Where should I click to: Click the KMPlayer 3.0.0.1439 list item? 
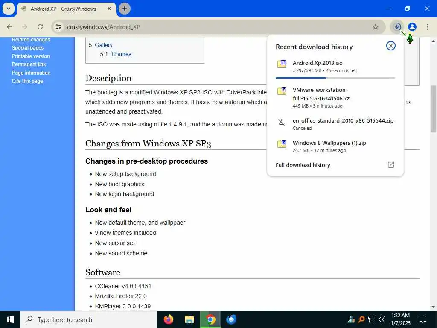coord(122,306)
